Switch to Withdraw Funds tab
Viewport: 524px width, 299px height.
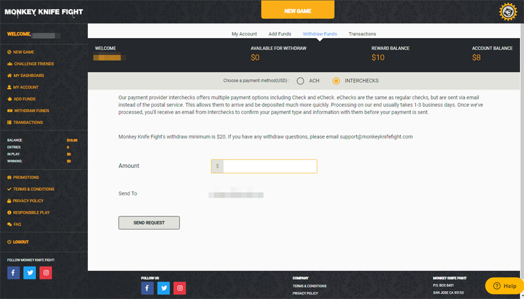[x=320, y=34]
